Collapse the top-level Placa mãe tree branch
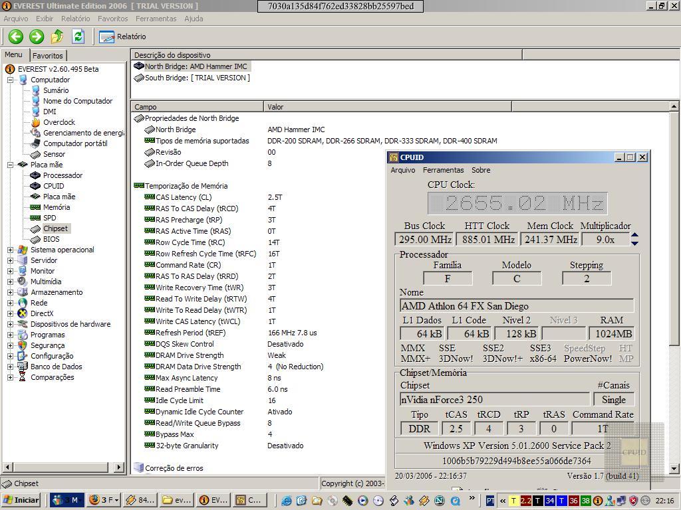The image size is (681, 510). pos(11,165)
